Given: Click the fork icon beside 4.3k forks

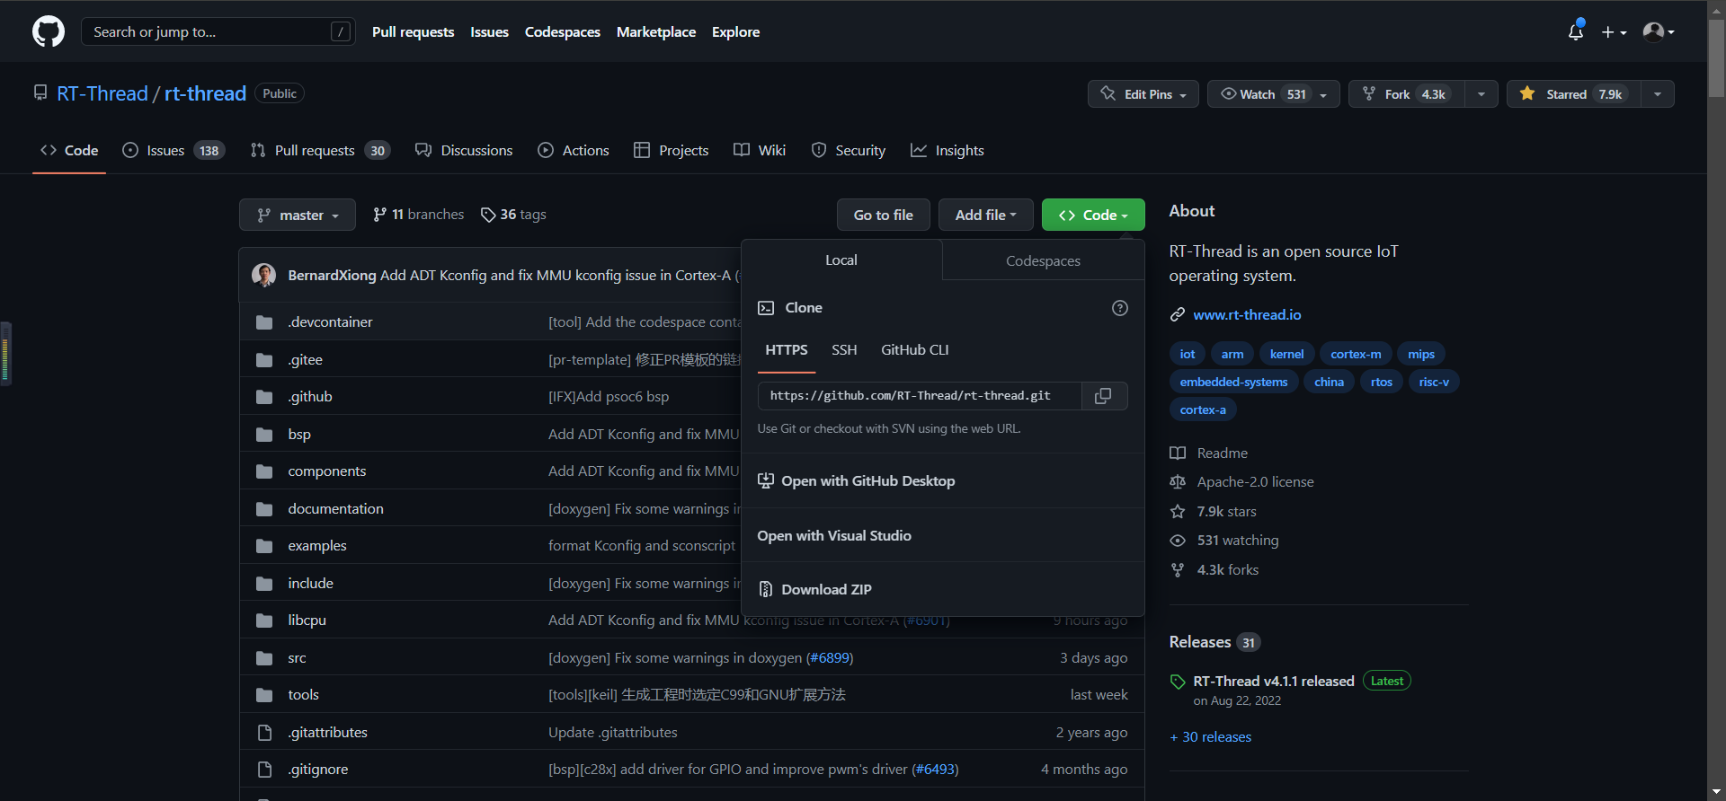Looking at the screenshot, I should click(1178, 570).
